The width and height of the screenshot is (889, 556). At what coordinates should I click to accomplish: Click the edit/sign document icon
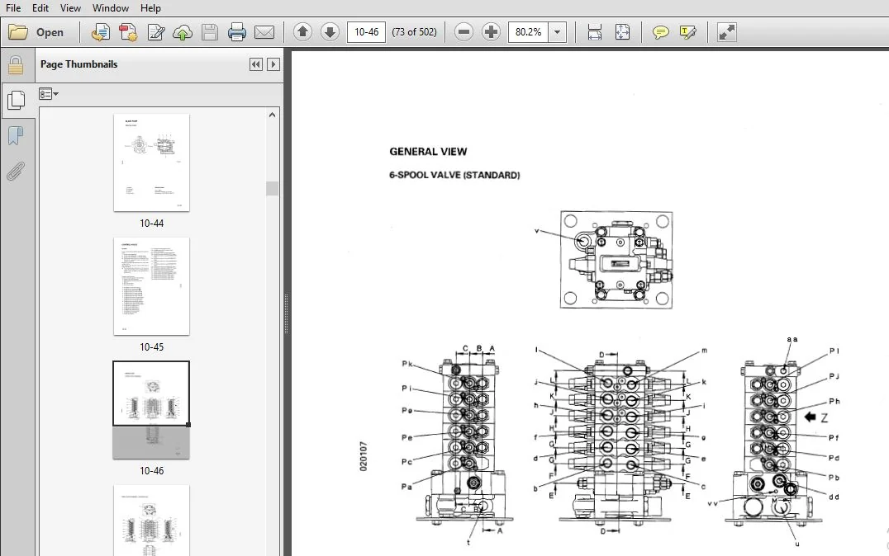point(155,32)
